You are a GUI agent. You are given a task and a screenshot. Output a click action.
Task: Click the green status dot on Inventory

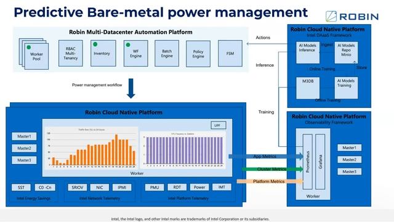click(95, 44)
